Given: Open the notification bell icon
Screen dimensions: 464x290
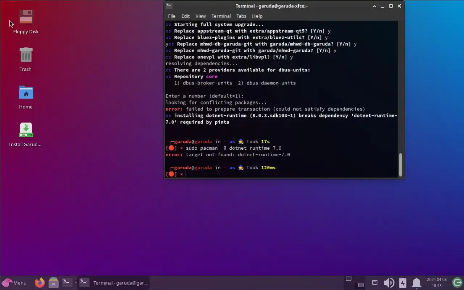Looking at the screenshot, I should tap(417, 282).
